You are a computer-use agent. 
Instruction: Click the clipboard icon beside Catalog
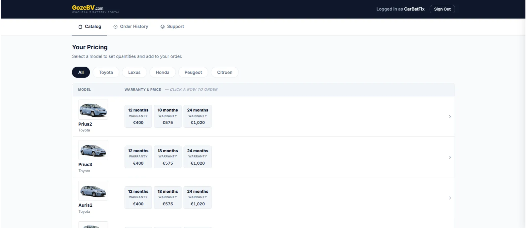tap(80, 27)
